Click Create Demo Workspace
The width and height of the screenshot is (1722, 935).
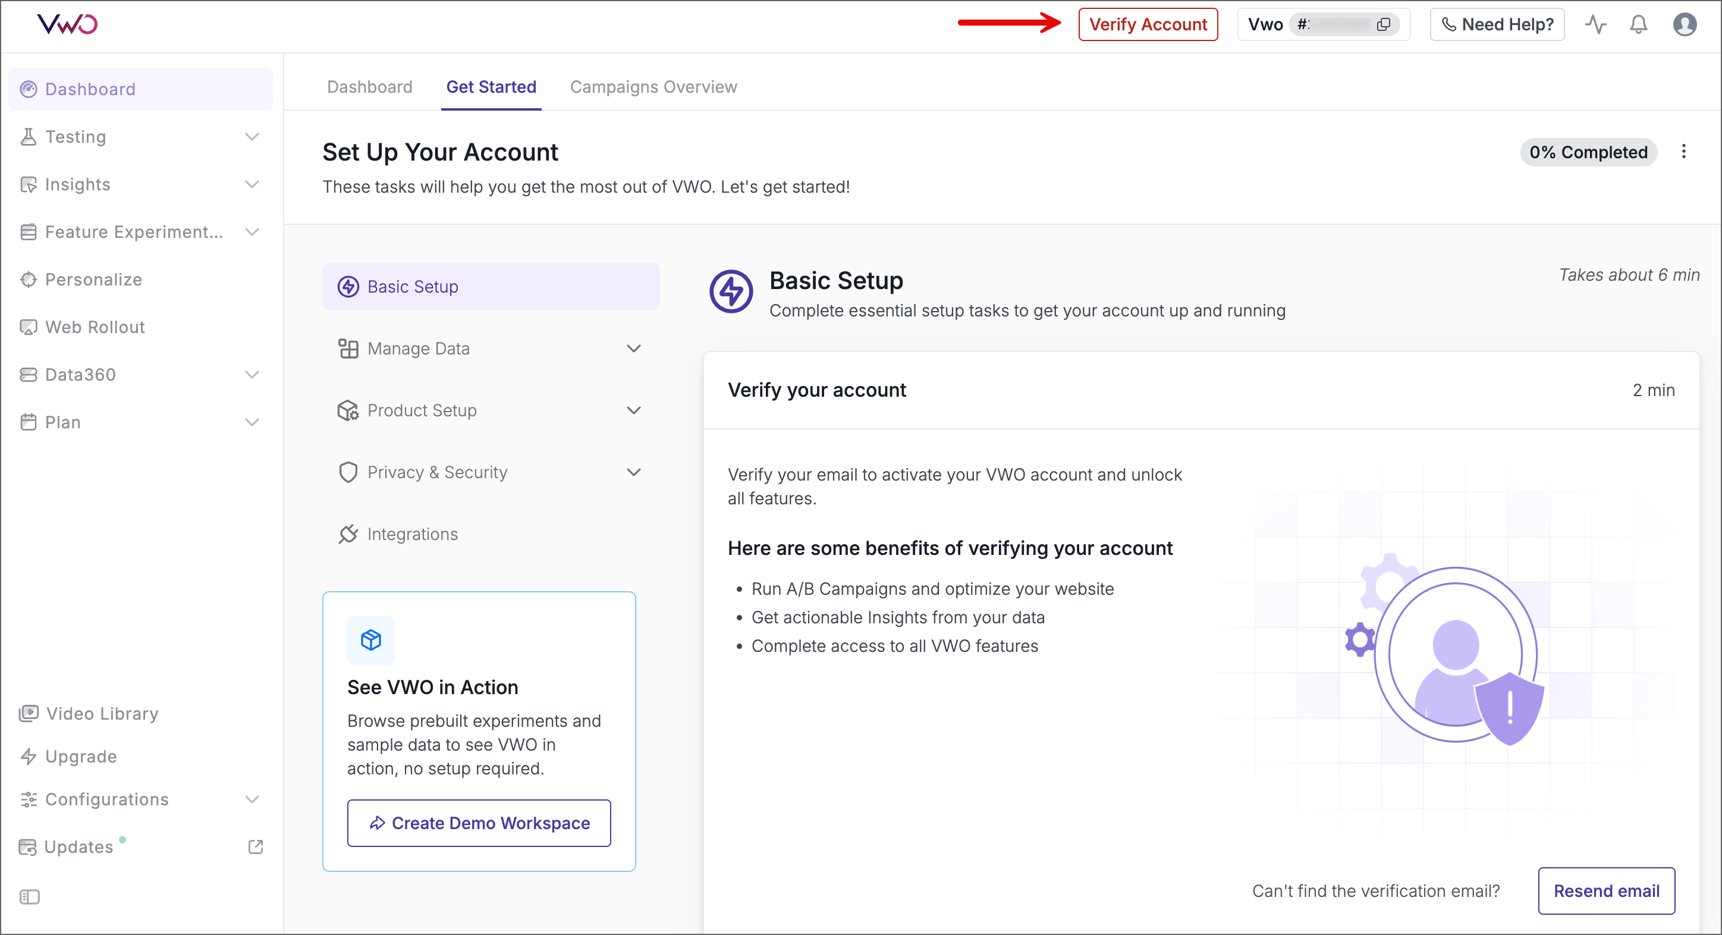coord(479,823)
